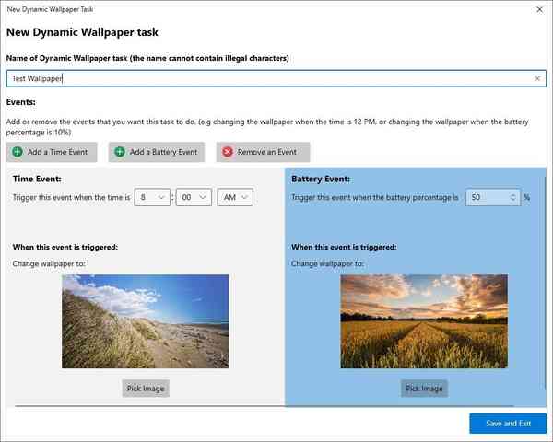Open the hour dropdown showing 8

152,197
